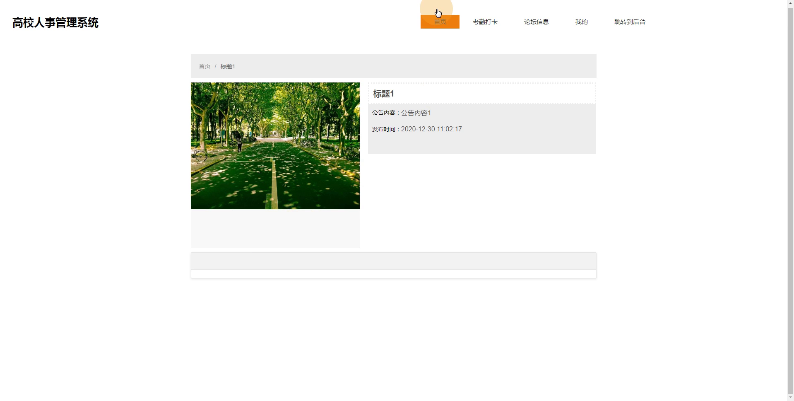
Task: Click the 高校人事管理系统 site title
Action: coord(55,22)
